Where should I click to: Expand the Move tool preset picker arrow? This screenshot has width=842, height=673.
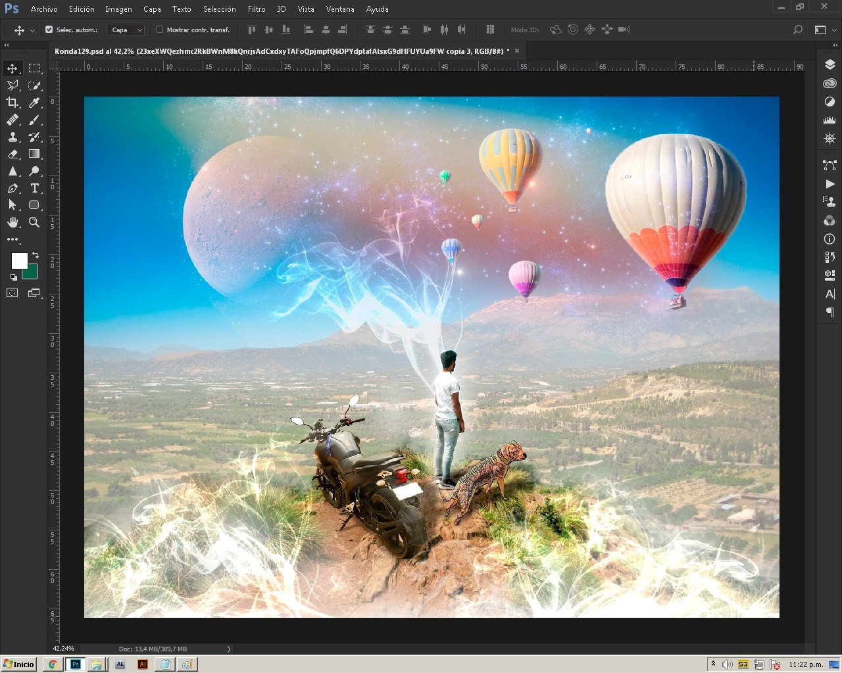32,30
